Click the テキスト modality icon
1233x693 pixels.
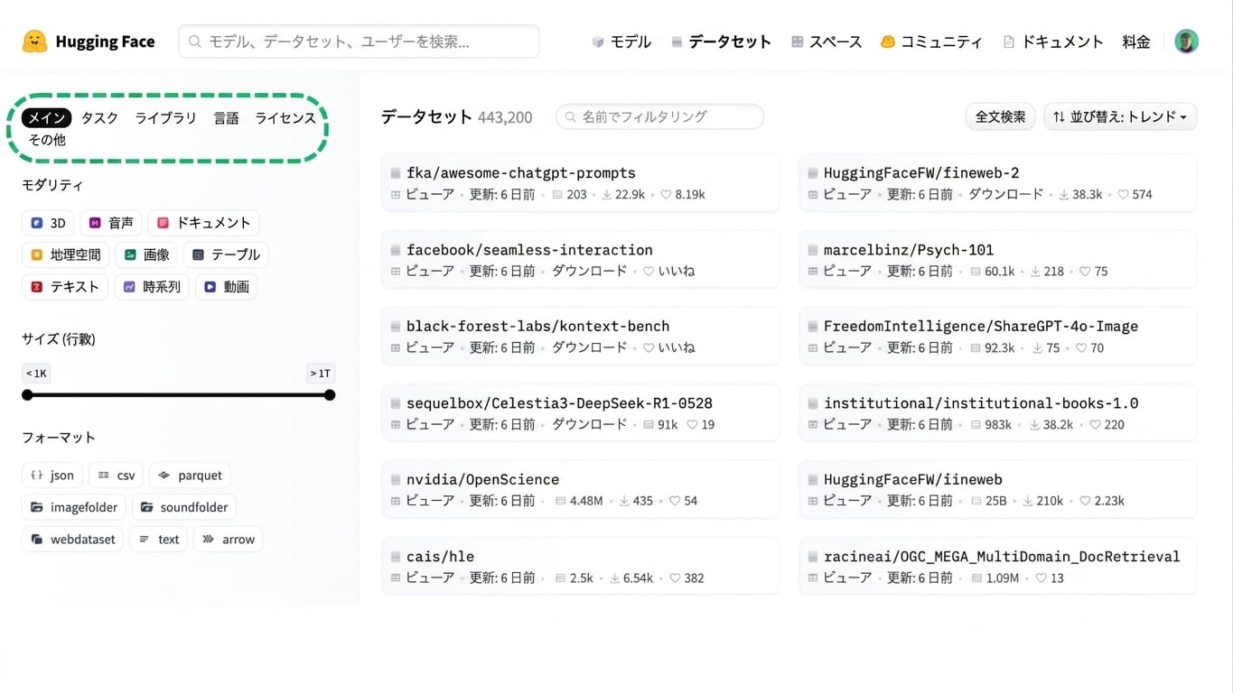coord(37,287)
